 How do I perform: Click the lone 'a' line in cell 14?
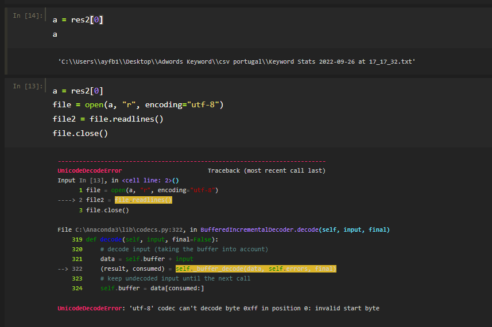point(55,34)
